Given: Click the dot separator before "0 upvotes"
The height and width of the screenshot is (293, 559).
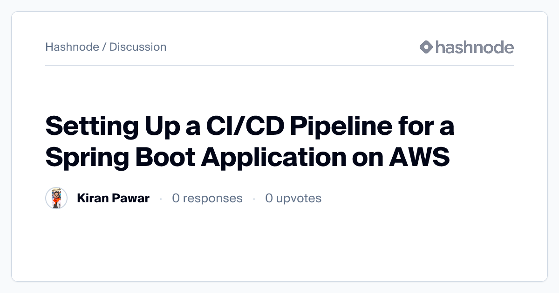Looking at the screenshot, I should pyautogui.click(x=254, y=199).
